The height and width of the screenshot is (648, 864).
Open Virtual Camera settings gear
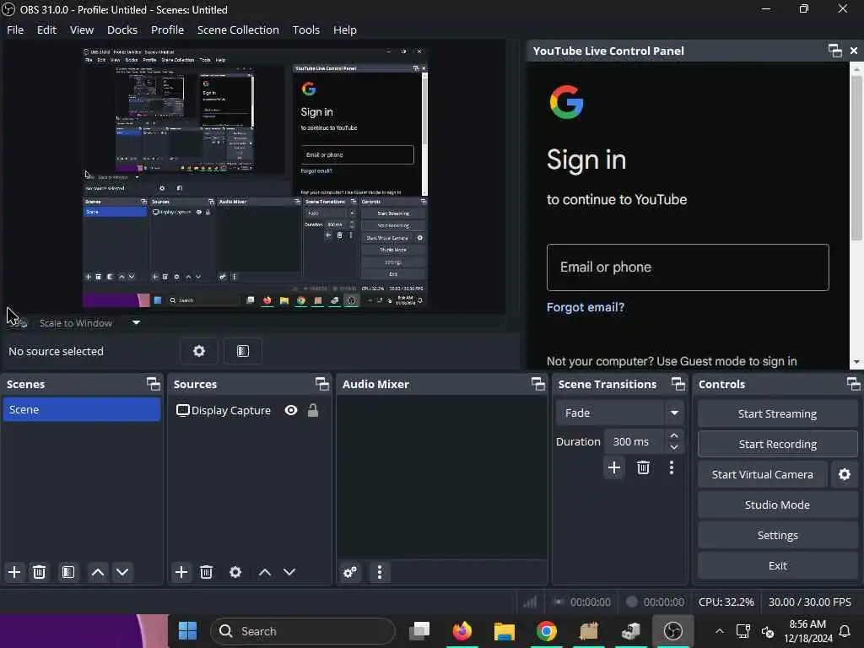point(844,474)
